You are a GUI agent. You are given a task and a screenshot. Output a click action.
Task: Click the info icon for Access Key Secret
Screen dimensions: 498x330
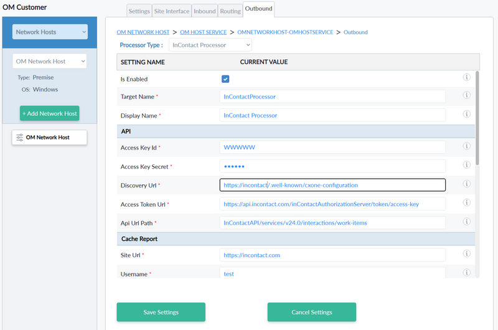(x=466, y=164)
